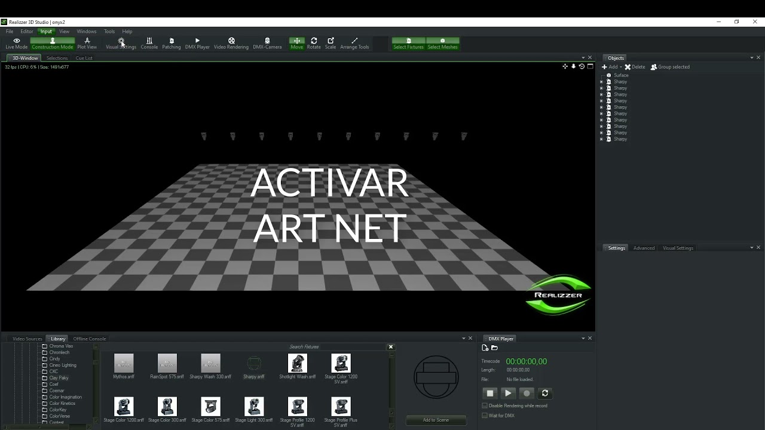Select the Cineo Lighting library folder
Viewport: 765px width, 430px height.
coord(63,365)
